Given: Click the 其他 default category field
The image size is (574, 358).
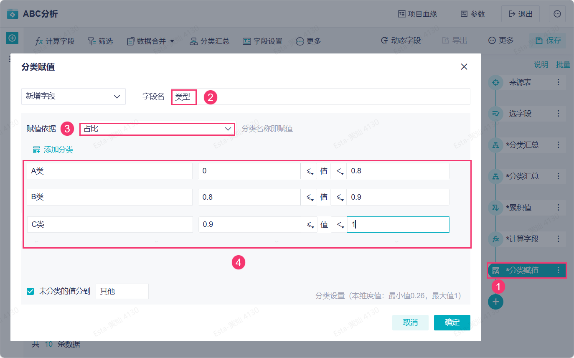Looking at the screenshot, I should click(122, 292).
